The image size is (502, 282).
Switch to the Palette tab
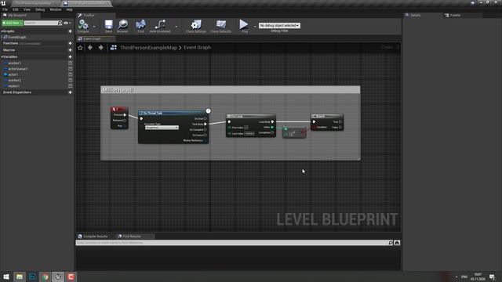[x=455, y=15]
